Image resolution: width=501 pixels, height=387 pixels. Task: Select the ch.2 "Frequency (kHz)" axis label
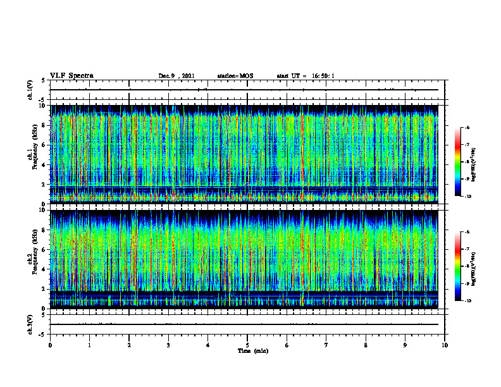coord(35,252)
